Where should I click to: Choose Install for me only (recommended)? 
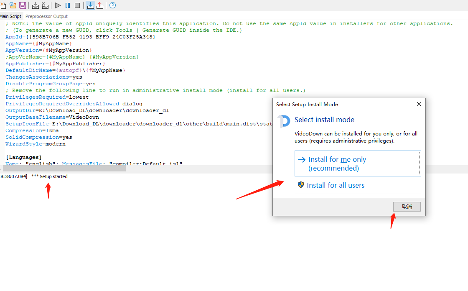coord(358,164)
